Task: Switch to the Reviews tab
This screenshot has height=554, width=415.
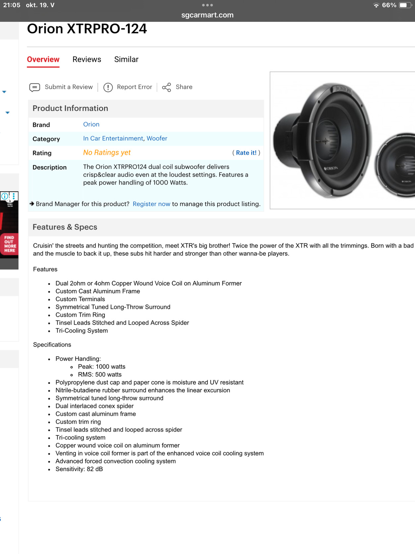Action: pos(87,59)
